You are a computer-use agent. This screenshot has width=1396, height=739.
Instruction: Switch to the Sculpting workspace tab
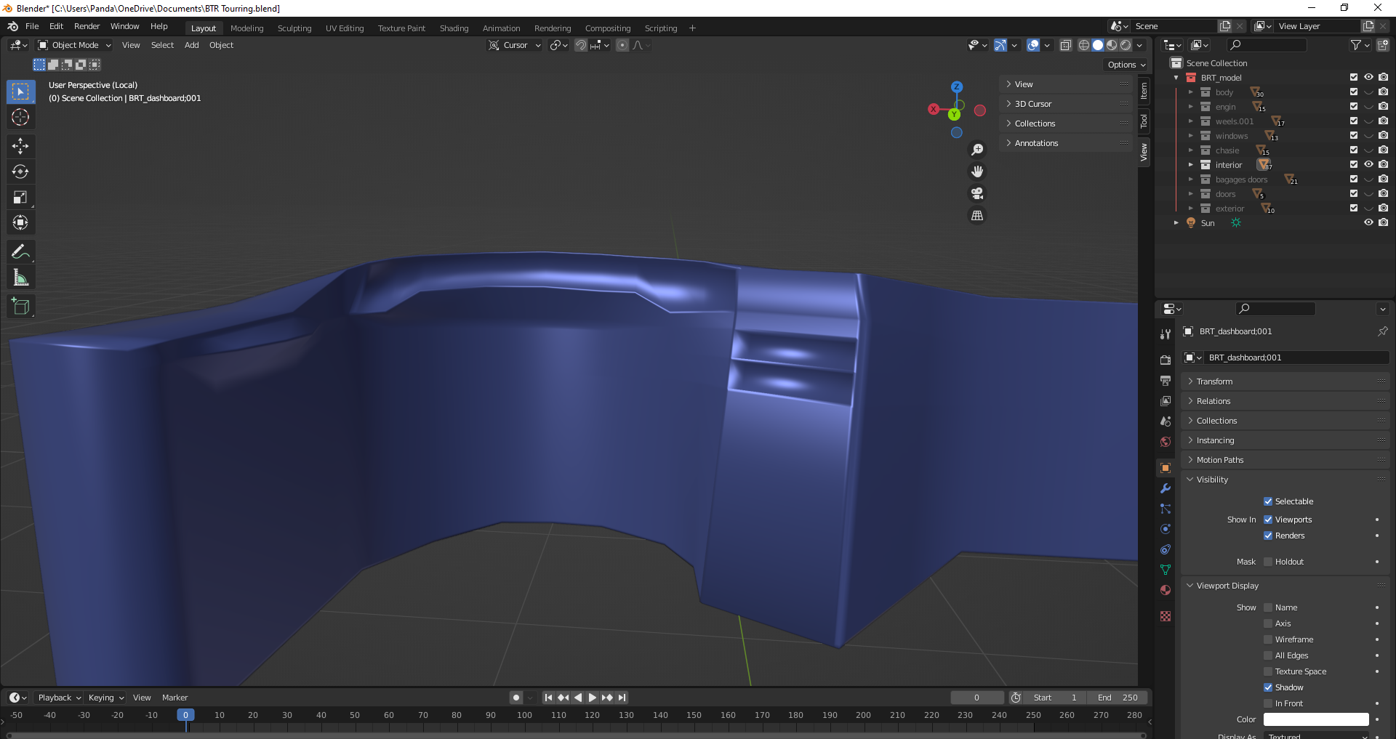click(294, 28)
